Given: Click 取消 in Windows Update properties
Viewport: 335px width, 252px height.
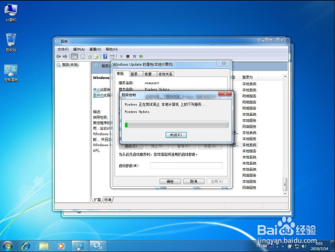Looking at the screenshot, I should [x=194, y=182].
